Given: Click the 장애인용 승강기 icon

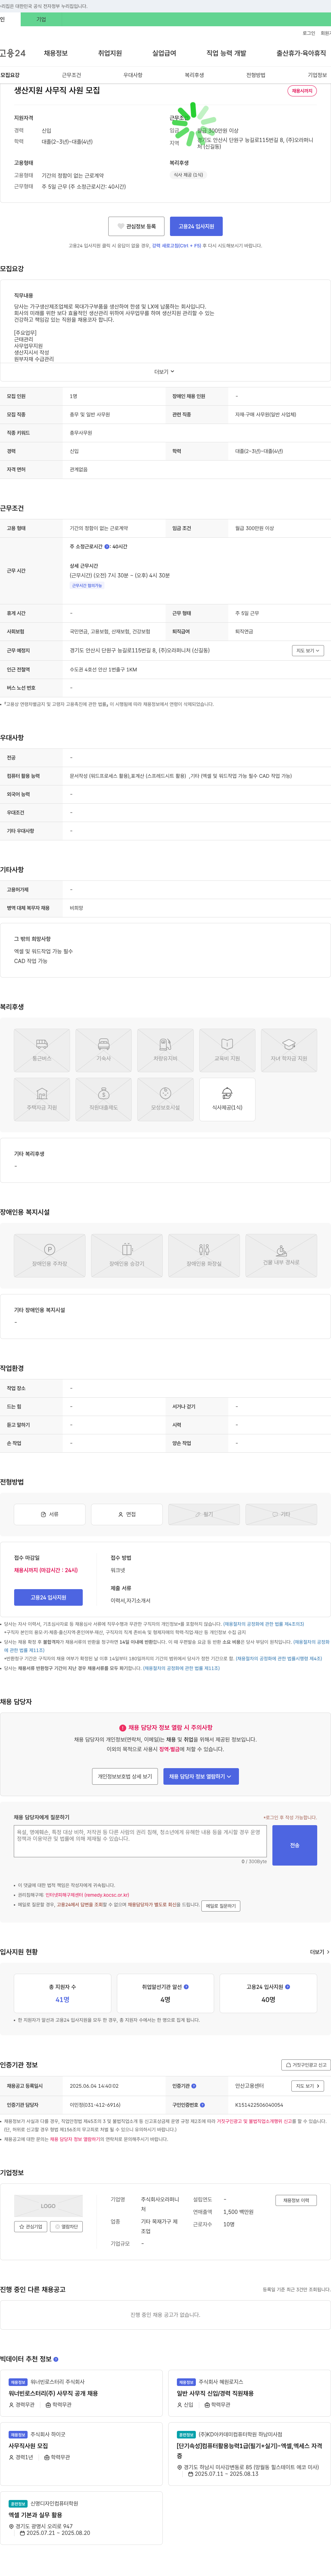Looking at the screenshot, I should point(127,1255).
